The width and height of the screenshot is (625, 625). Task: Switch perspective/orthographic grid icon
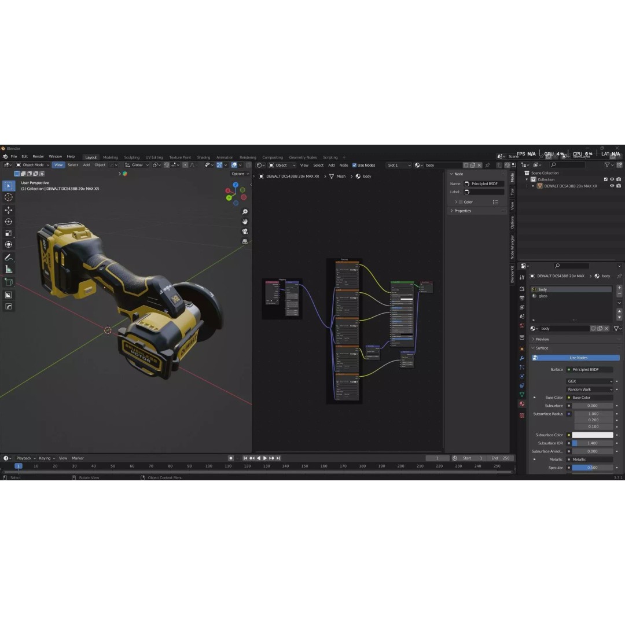[x=245, y=241]
